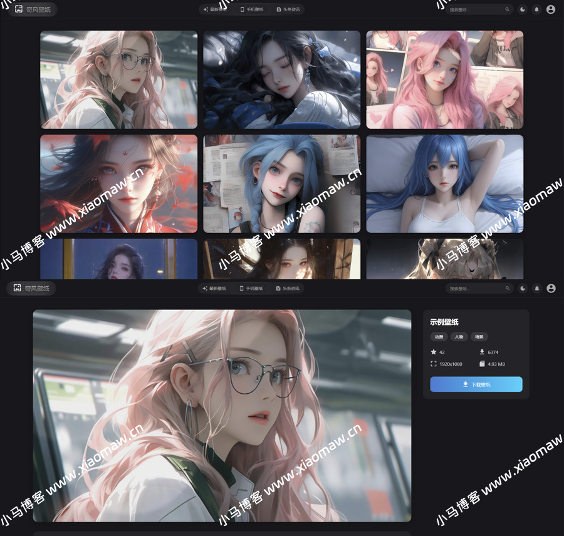Toggle dark mode moon in the detail page header
Screen dimensions: 564x536
523,289
